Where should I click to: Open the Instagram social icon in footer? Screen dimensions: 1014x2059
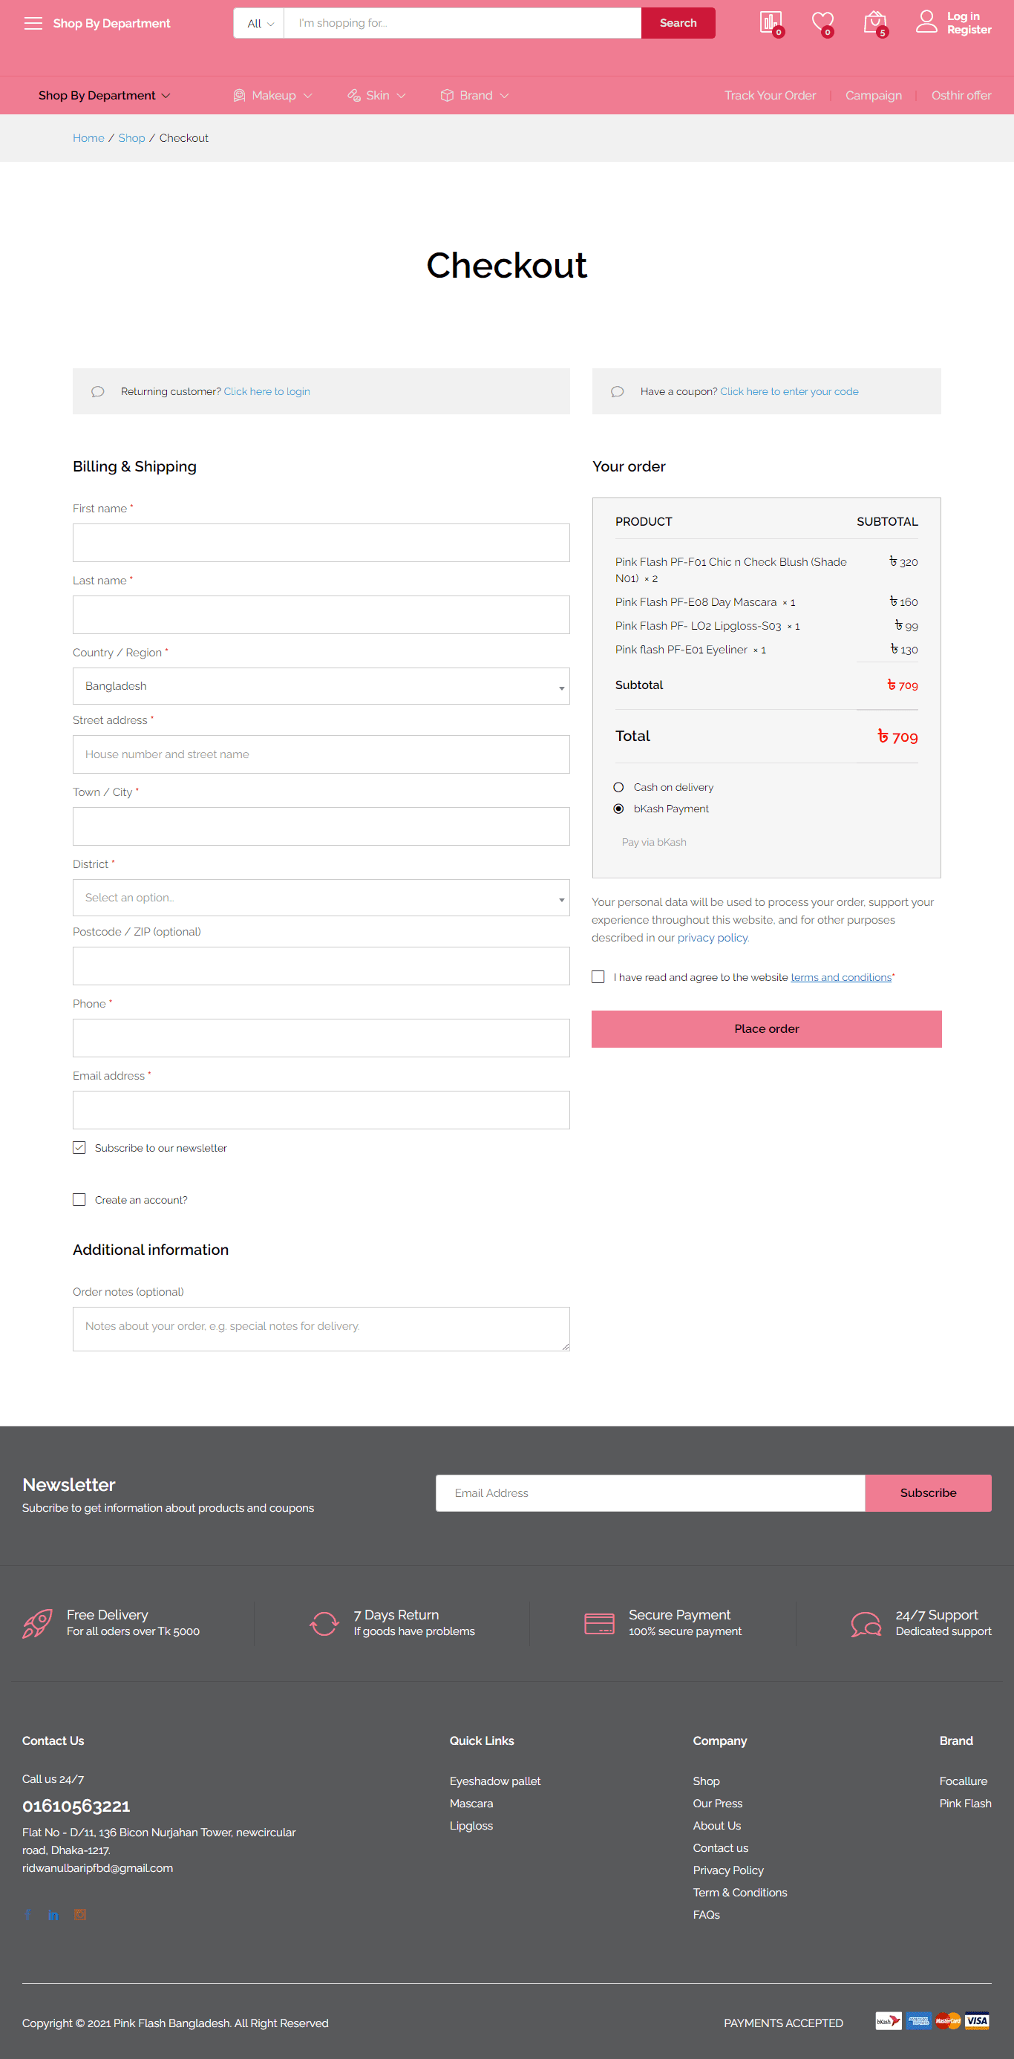pyautogui.click(x=80, y=1913)
